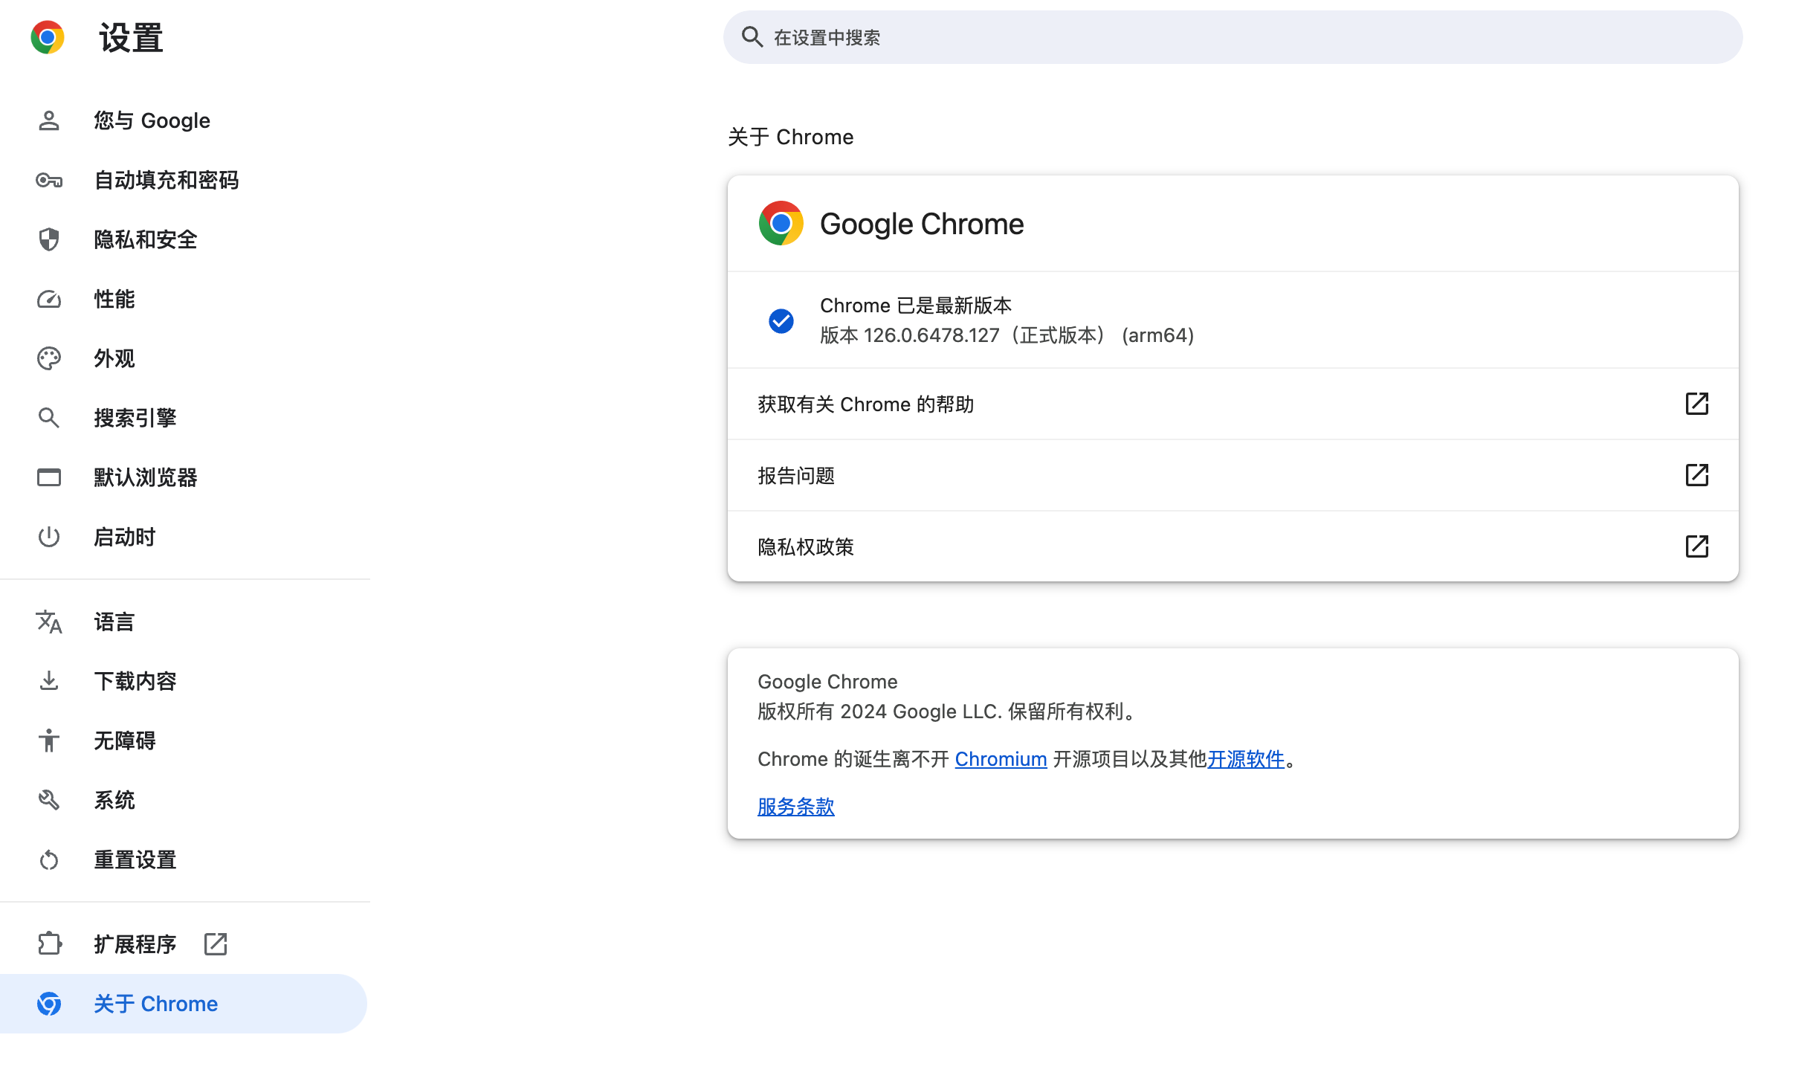Click the speedometer icon for 性能

click(x=49, y=299)
